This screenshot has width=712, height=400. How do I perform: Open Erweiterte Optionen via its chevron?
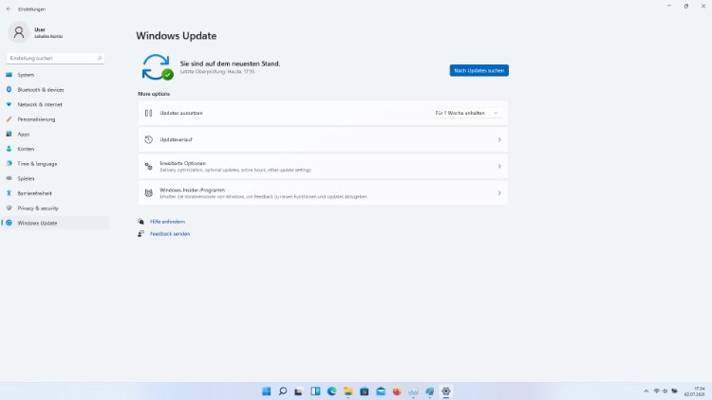[499, 167]
